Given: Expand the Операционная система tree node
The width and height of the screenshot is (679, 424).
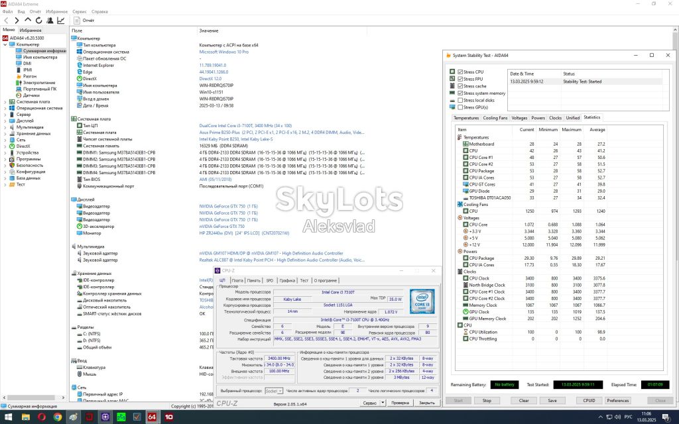Looking at the screenshot, I should point(5,108).
